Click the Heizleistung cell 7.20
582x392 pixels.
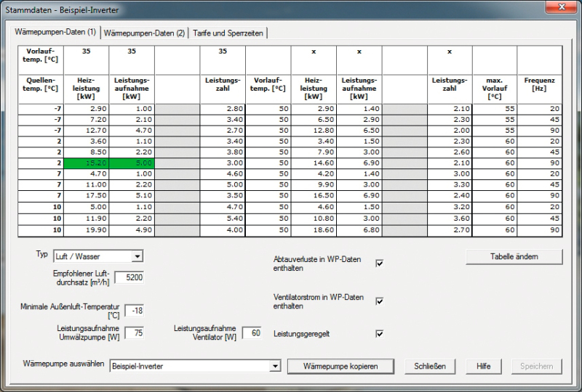tap(86, 120)
